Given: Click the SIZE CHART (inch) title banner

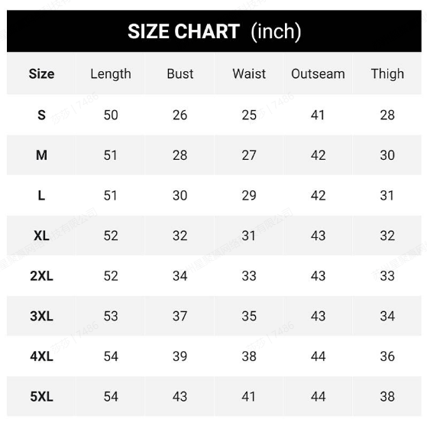Looking at the screenshot, I should (214, 31).
